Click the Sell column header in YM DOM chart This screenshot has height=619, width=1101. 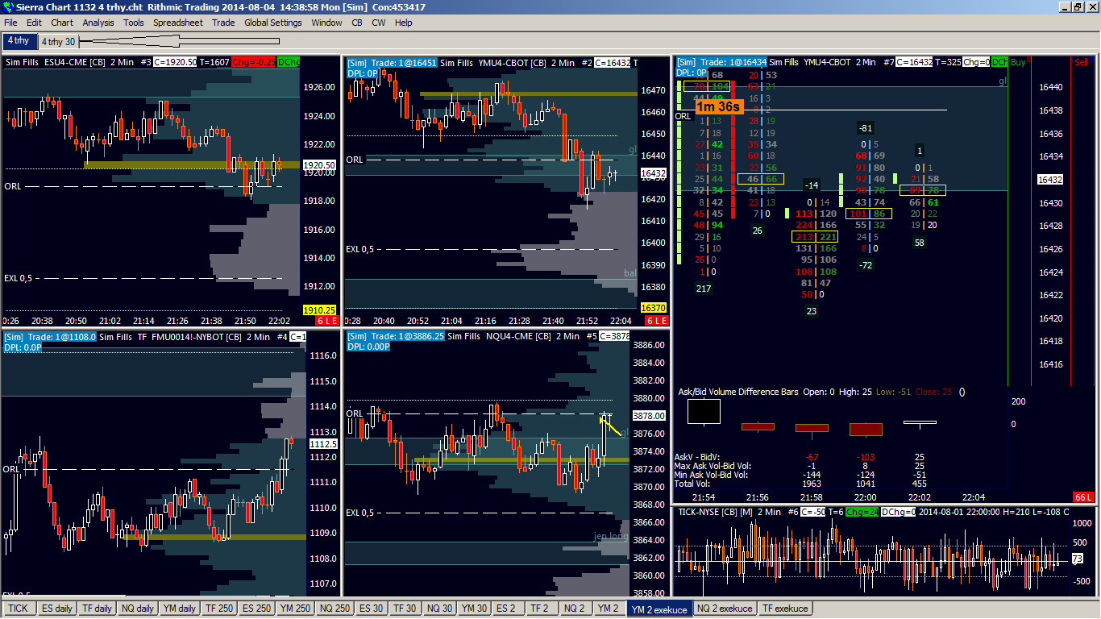coord(1081,62)
